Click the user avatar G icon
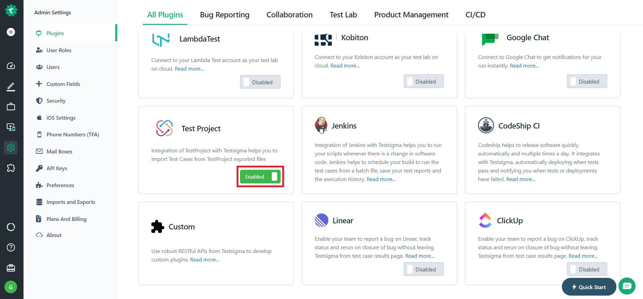The width and height of the screenshot is (643, 299). click(x=11, y=287)
